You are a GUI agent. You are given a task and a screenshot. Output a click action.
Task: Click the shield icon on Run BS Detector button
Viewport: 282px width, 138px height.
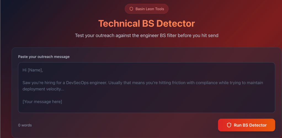(x=229, y=125)
